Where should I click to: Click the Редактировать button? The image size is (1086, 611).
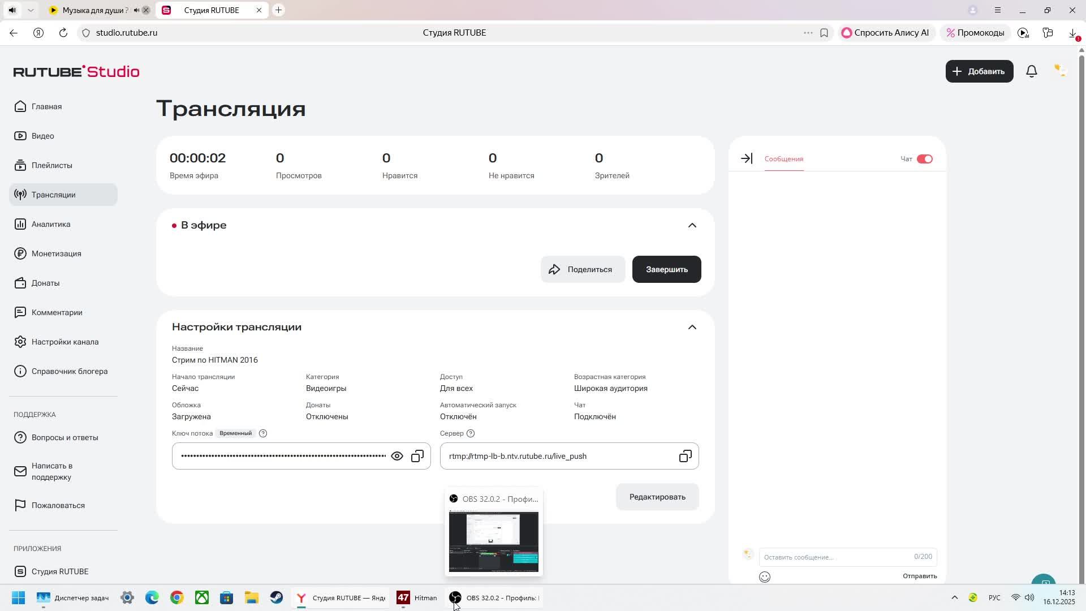click(657, 497)
